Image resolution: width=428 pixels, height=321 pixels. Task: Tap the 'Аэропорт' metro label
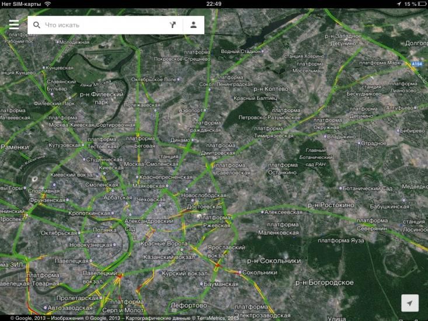click(190, 110)
